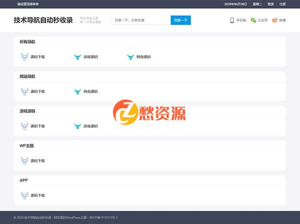Open the 注册 register link
The height and width of the screenshot is (224, 300).
pyautogui.click(x=282, y=4)
